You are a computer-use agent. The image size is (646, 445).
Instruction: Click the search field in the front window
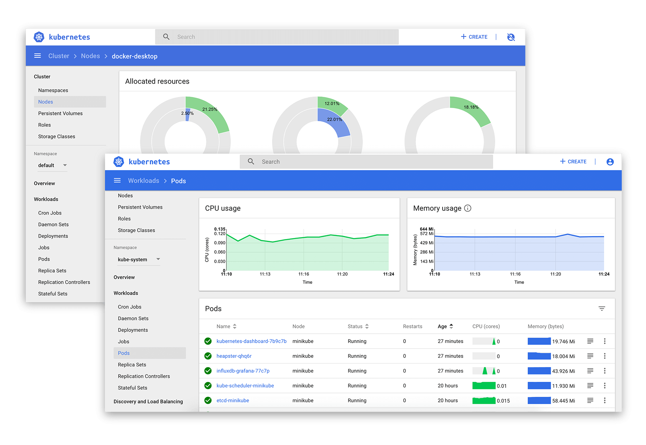[x=366, y=161]
